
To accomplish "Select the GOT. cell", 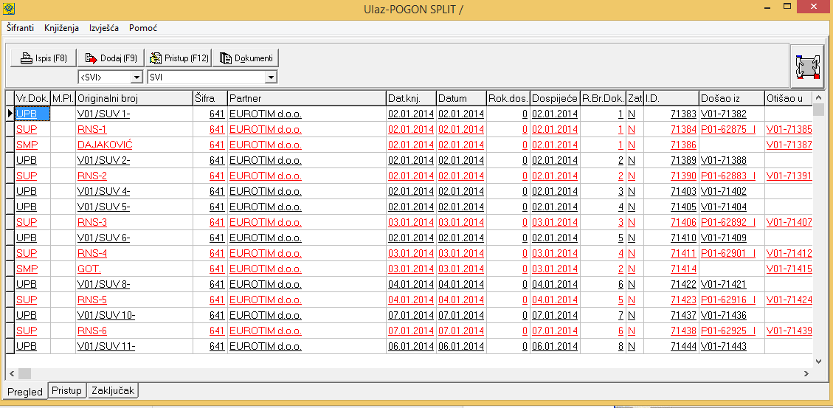I will pyautogui.click(x=134, y=269).
